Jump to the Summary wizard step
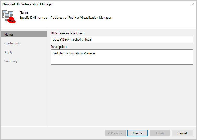Screen dimensions: 197x140 pos(11,61)
